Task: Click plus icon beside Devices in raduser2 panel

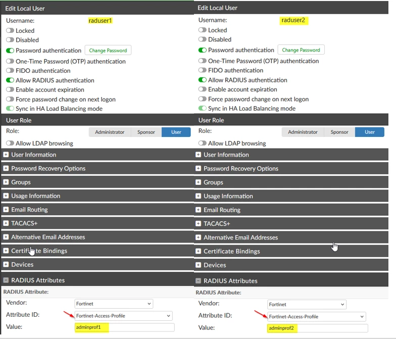Action: click(x=199, y=265)
